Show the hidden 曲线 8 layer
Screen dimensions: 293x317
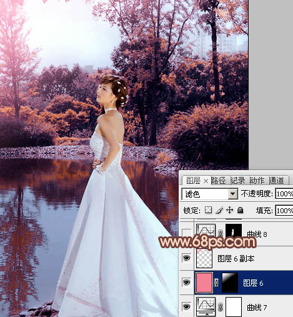coord(186,234)
